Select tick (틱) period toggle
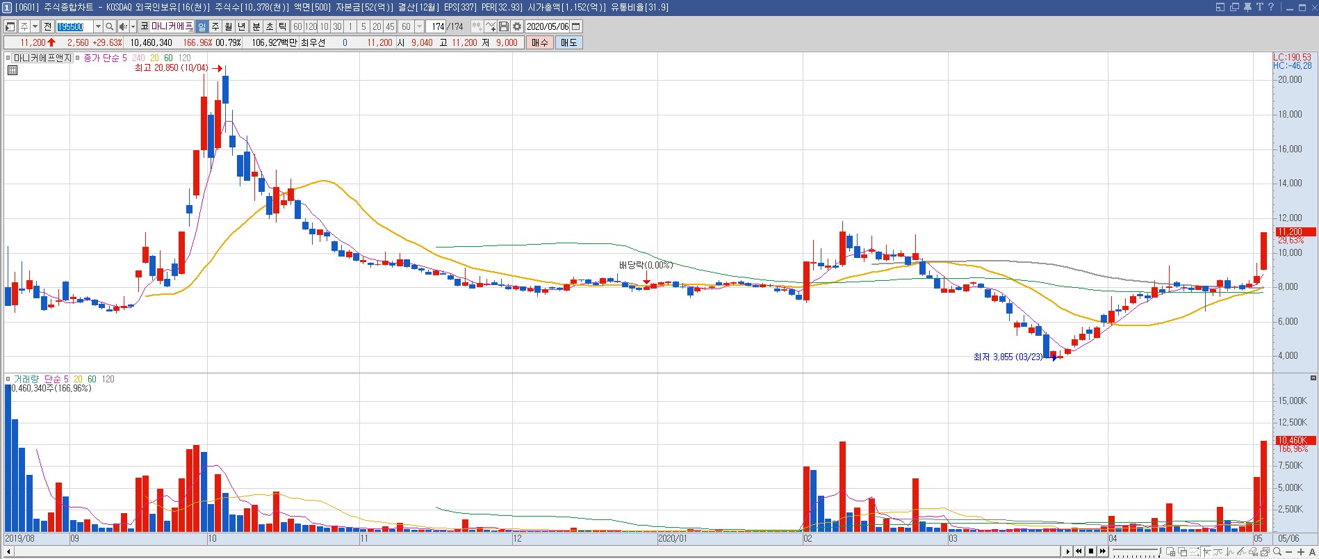The width and height of the screenshot is (1319, 559). tap(282, 26)
